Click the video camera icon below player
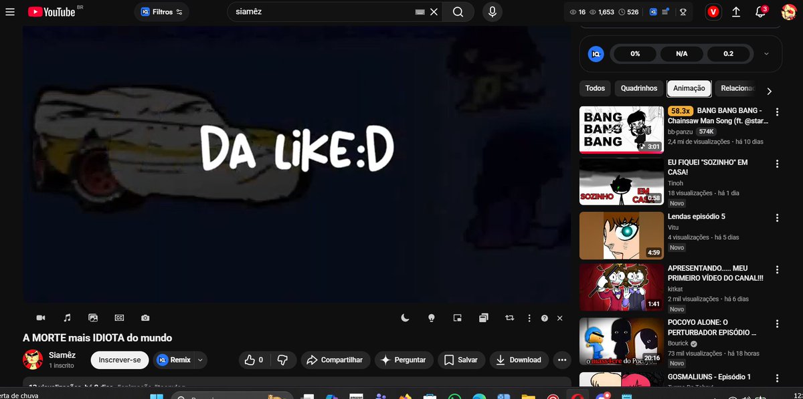Viewport: 803px width, 399px height. tap(41, 318)
